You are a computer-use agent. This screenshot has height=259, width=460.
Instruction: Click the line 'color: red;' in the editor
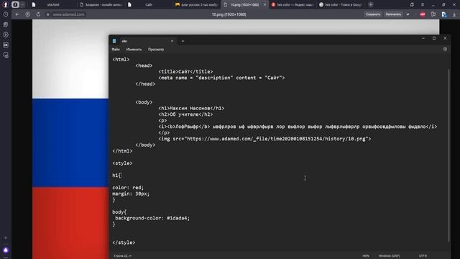[x=128, y=188]
